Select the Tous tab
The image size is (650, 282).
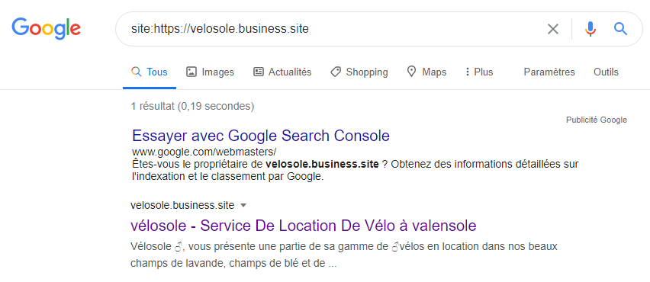click(x=150, y=72)
